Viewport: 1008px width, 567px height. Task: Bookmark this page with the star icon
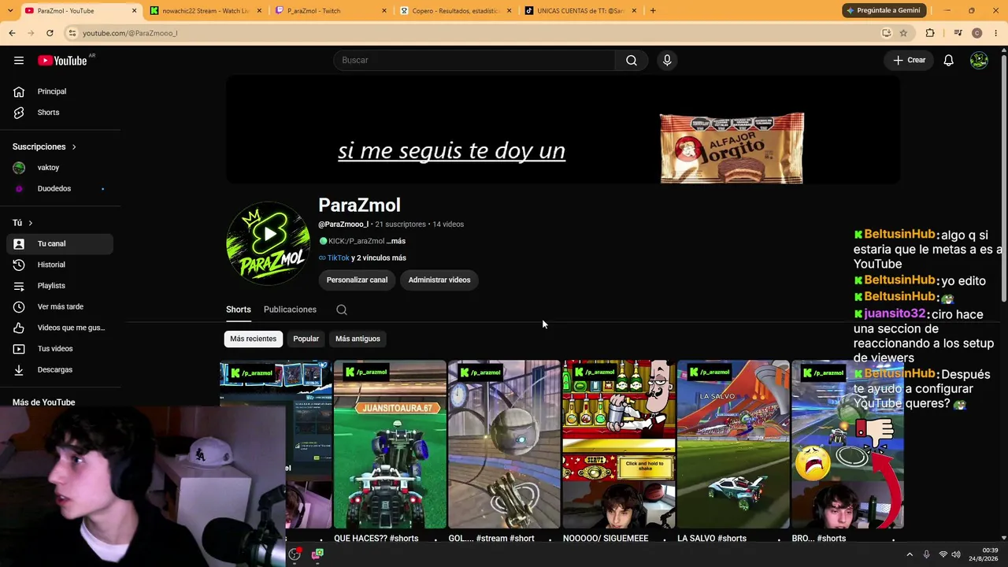903,33
